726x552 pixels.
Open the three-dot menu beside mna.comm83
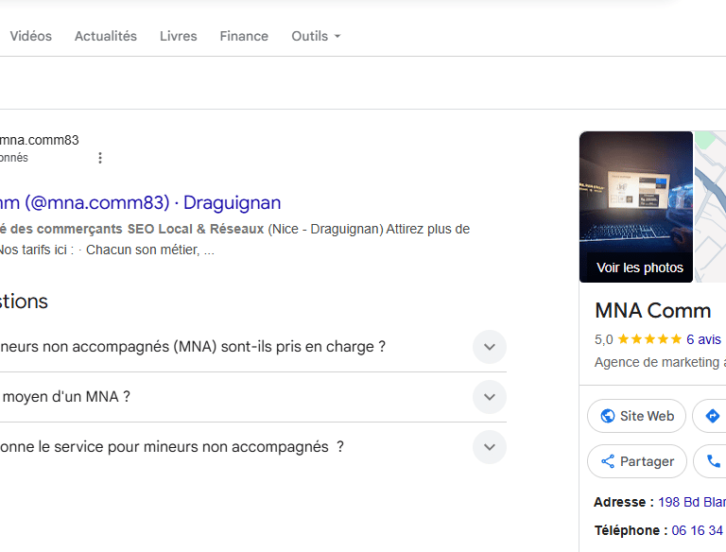tap(100, 158)
